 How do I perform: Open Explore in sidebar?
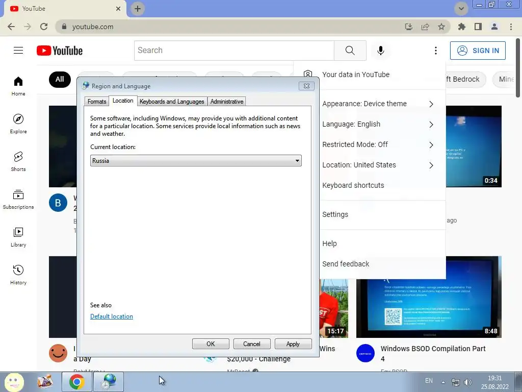18,124
